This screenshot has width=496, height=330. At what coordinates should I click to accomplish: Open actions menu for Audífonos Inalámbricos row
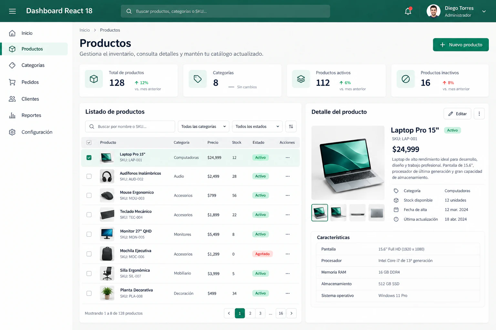[x=287, y=176]
